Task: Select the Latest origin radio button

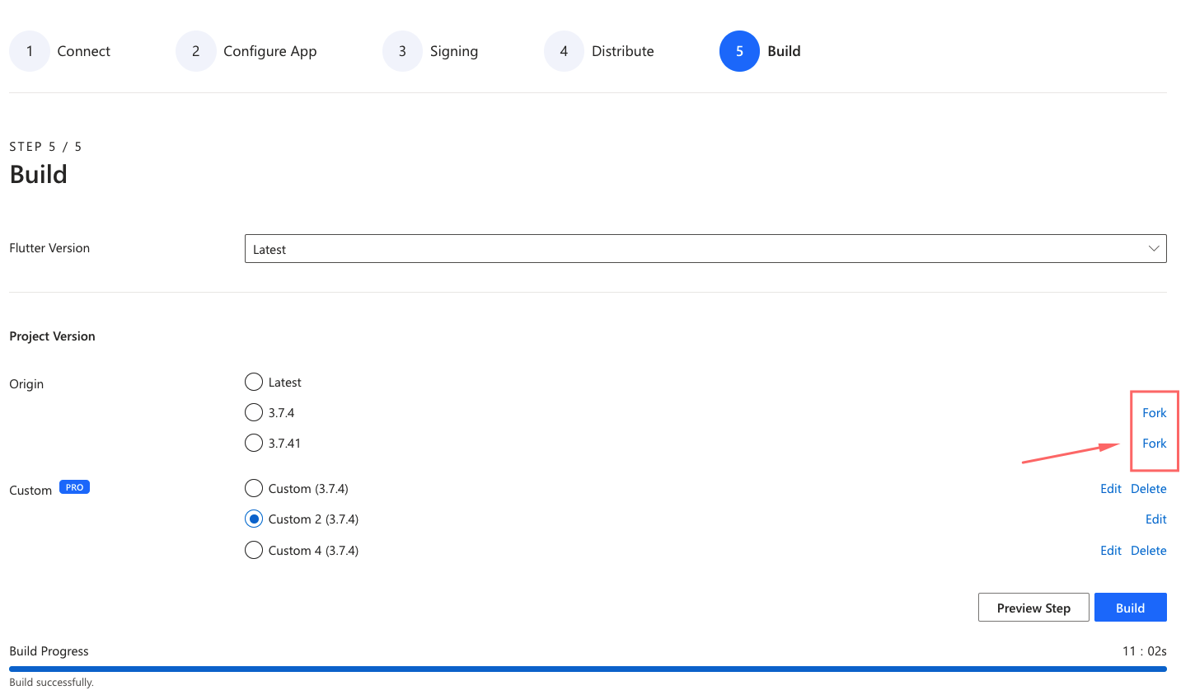Action: coord(254,382)
